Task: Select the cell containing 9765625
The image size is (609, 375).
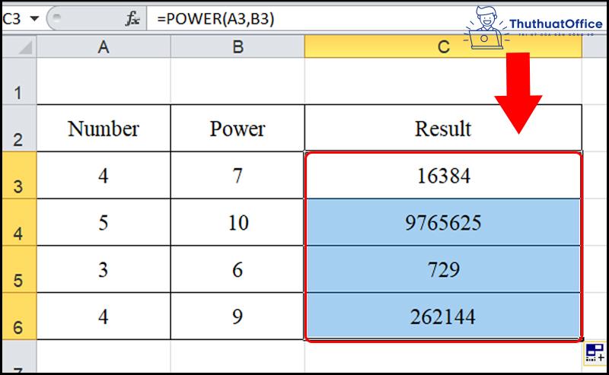Action: pos(443,222)
